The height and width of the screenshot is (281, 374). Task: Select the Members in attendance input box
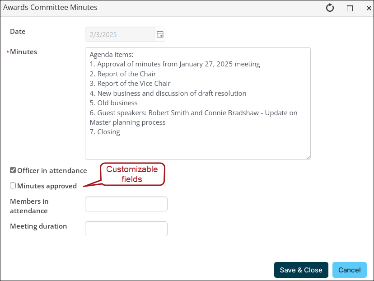[x=126, y=204]
